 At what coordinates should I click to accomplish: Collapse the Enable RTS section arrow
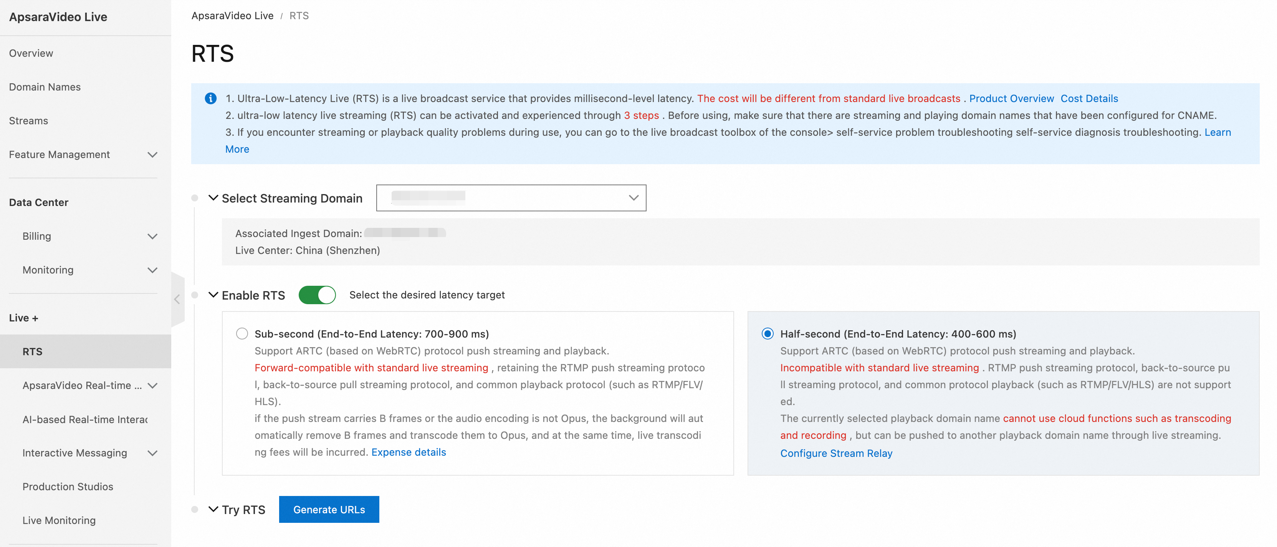[x=213, y=295]
